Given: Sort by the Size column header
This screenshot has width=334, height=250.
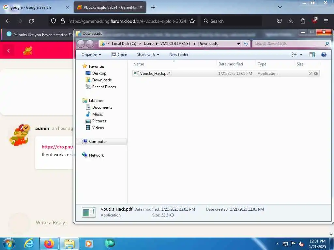Looking at the screenshot, I should coord(308,64).
